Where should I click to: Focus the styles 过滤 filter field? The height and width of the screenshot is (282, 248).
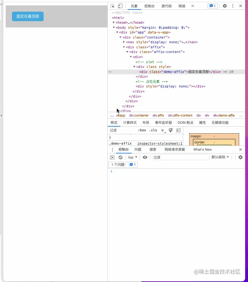(122, 130)
